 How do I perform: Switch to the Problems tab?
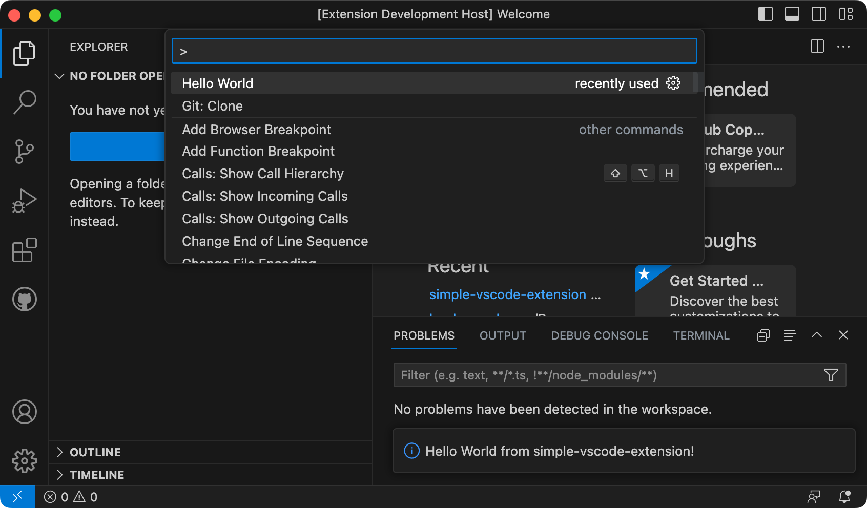pyautogui.click(x=424, y=335)
